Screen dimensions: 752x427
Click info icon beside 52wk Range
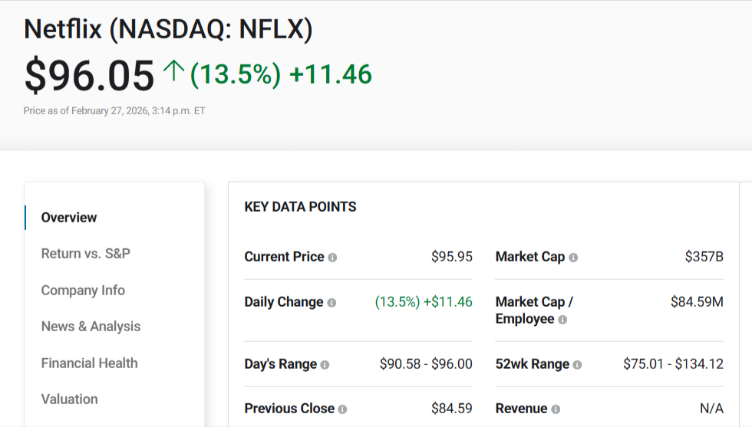577,365
